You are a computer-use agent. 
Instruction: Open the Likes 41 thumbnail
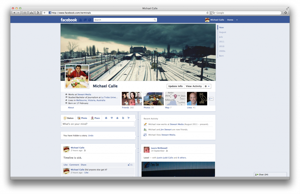click(x=197, y=99)
